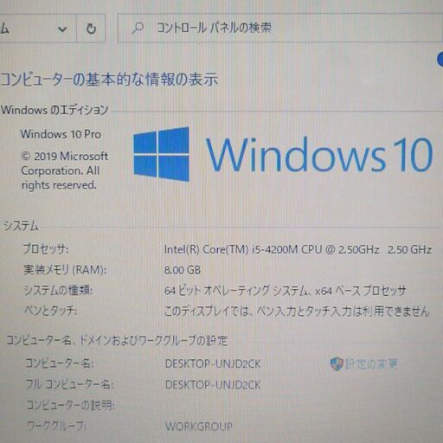This screenshot has height=443, width=443.
Task: Open the 設定の変更 link
Action: (371, 364)
